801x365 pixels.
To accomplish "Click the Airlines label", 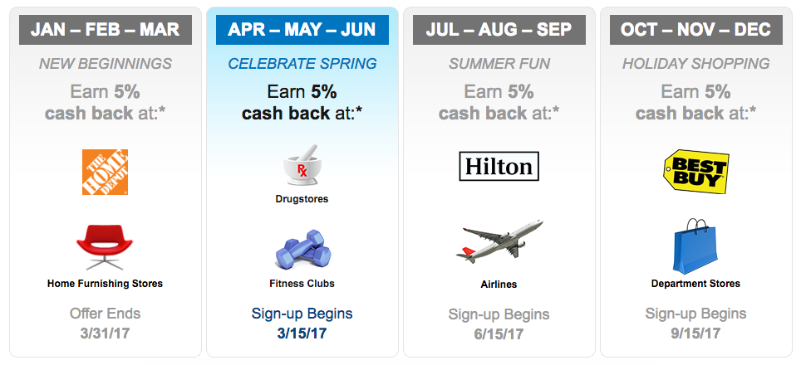I will click(499, 285).
